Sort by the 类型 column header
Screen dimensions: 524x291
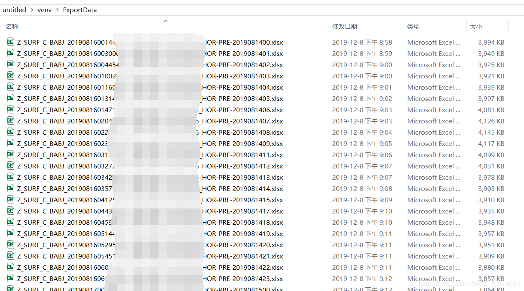pos(413,26)
